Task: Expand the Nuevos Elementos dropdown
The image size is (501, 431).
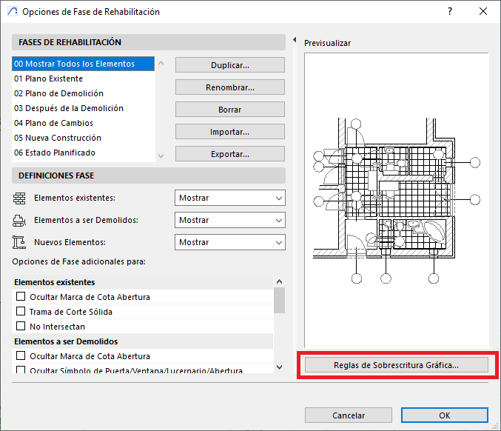Action: [230, 242]
